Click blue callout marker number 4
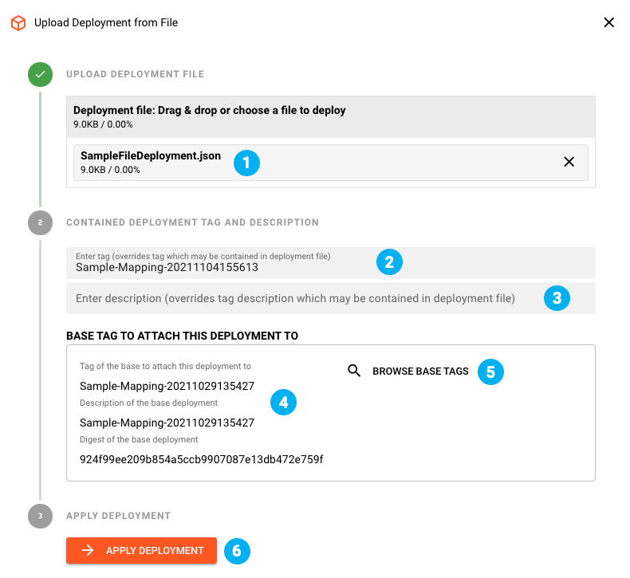630x578 pixels. 283,402
